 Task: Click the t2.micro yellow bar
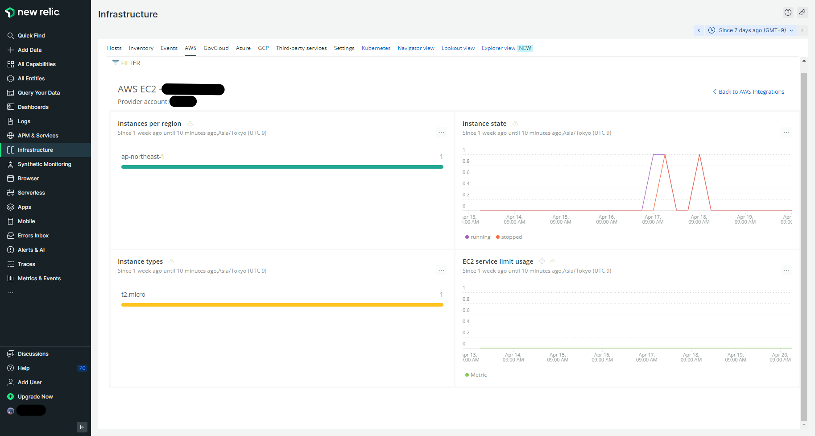point(282,305)
